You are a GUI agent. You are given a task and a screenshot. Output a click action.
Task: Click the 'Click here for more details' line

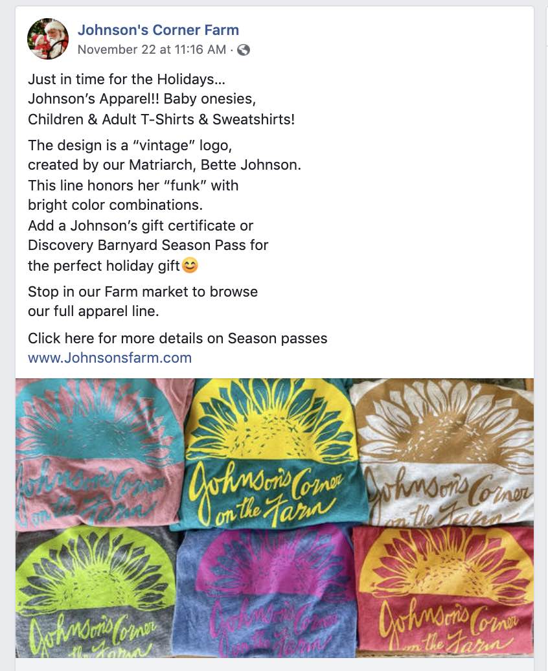point(177,339)
